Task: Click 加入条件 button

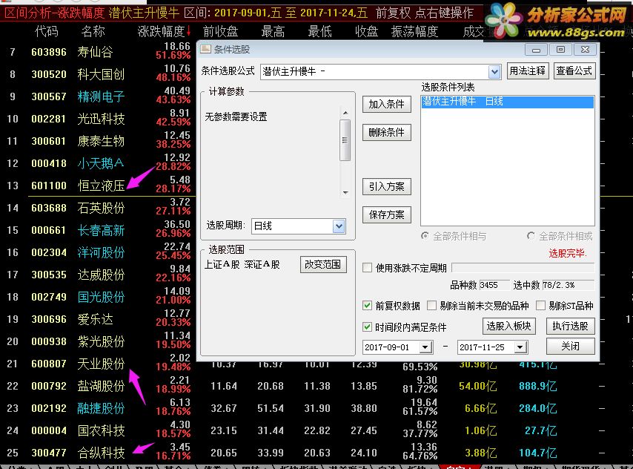Action: click(x=386, y=105)
